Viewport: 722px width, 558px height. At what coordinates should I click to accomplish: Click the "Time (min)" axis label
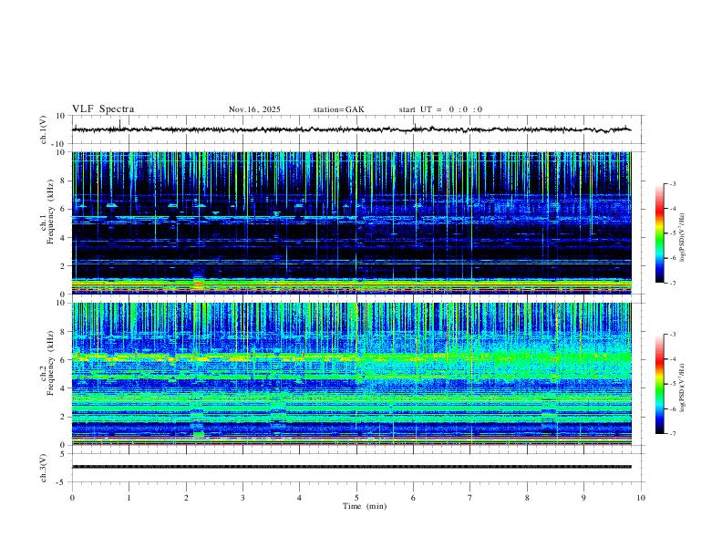click(365, 506)
